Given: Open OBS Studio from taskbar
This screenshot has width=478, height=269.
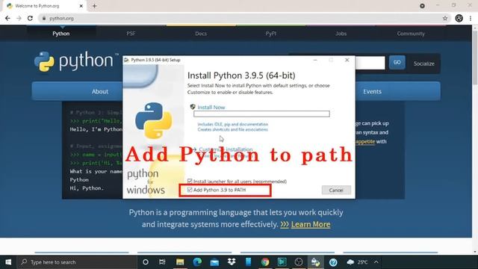Looking at the screenshot, I should coord(299,262).
